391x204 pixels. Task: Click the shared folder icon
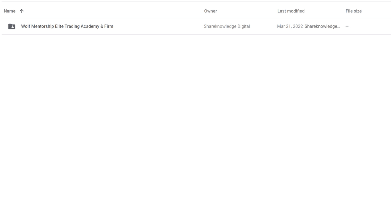pos(12,26)
